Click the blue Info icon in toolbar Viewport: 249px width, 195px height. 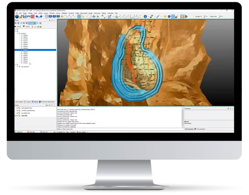click(145, 17)
